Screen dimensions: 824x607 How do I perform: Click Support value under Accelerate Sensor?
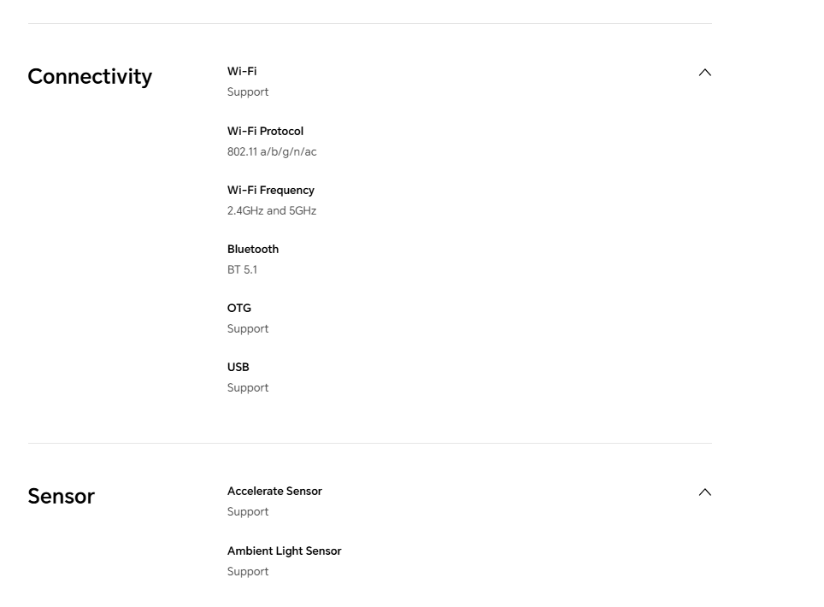click(x=248, y=512)
